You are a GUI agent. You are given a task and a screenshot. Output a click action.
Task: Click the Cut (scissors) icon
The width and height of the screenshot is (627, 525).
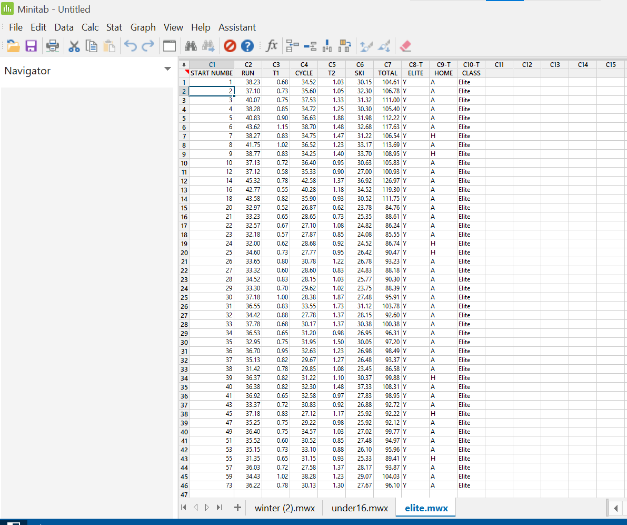click(x=74, y=46)
